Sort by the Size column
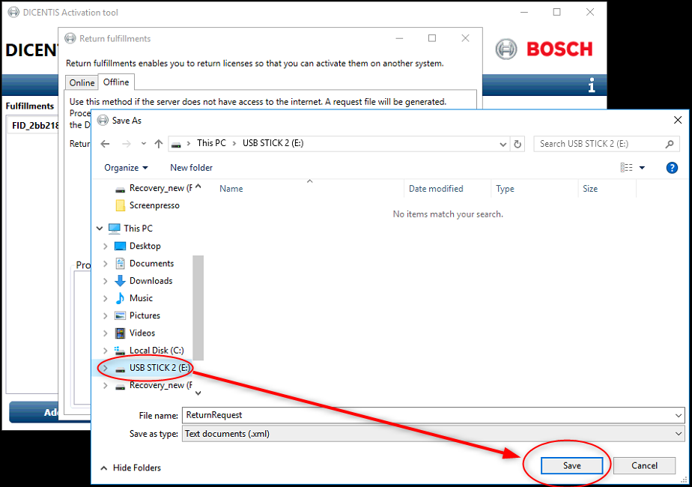 click(590, 189)
